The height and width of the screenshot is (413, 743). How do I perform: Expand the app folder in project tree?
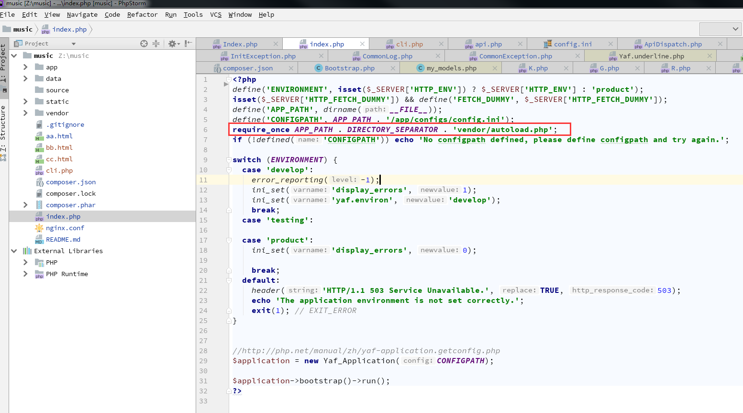tap(25, 67)
